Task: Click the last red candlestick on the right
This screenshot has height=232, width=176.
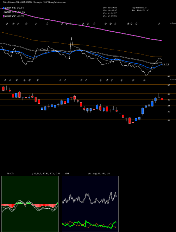Action: coord(162,99)
